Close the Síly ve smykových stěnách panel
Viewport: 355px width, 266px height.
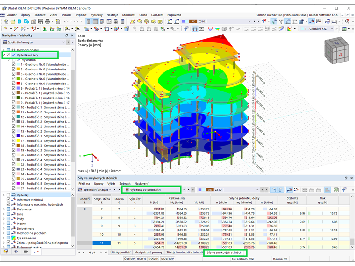pos(351,178)
